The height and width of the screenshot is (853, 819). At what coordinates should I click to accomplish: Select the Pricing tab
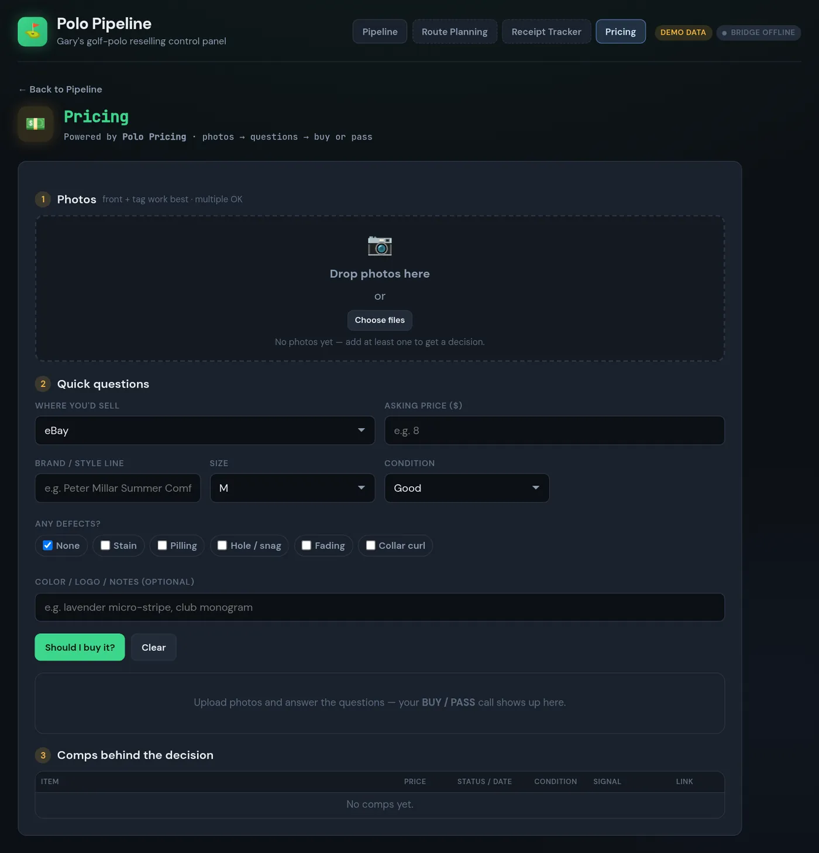tap(620, 32)
